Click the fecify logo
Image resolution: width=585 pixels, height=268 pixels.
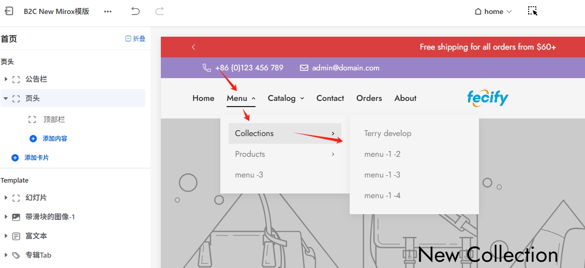[487, 98]
